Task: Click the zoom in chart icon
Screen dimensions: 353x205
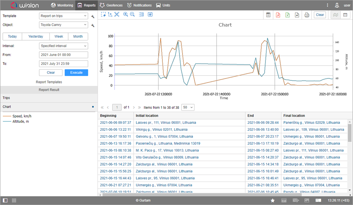Action: (x=126, y=15)
